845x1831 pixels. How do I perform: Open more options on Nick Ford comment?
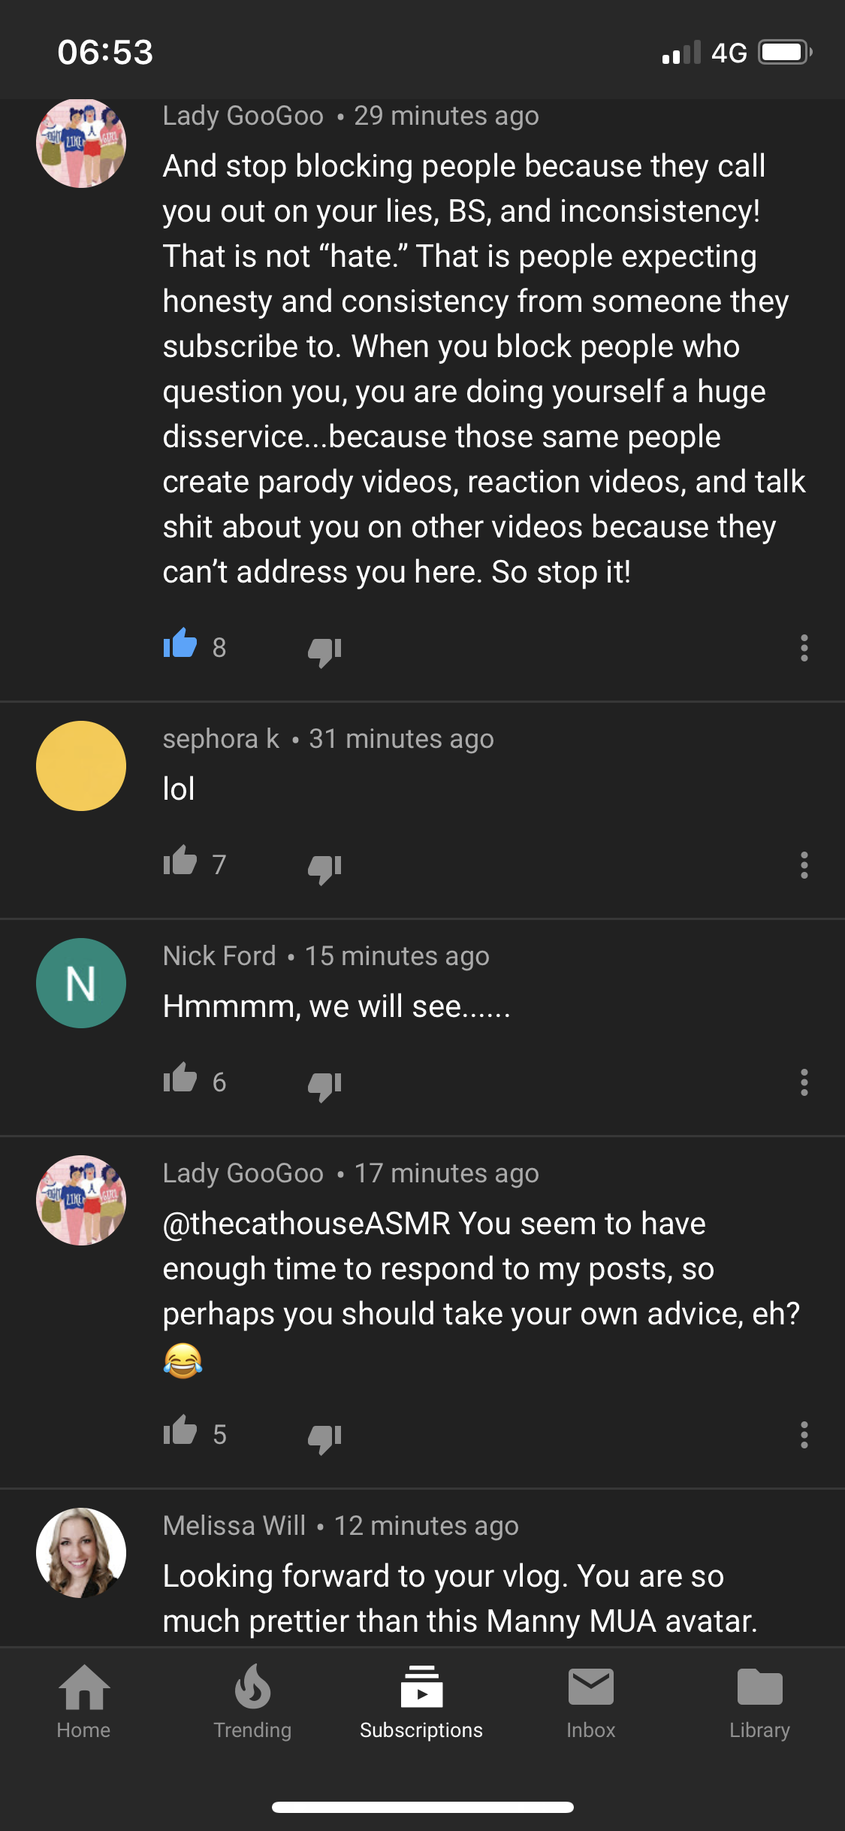point(804,1082)
